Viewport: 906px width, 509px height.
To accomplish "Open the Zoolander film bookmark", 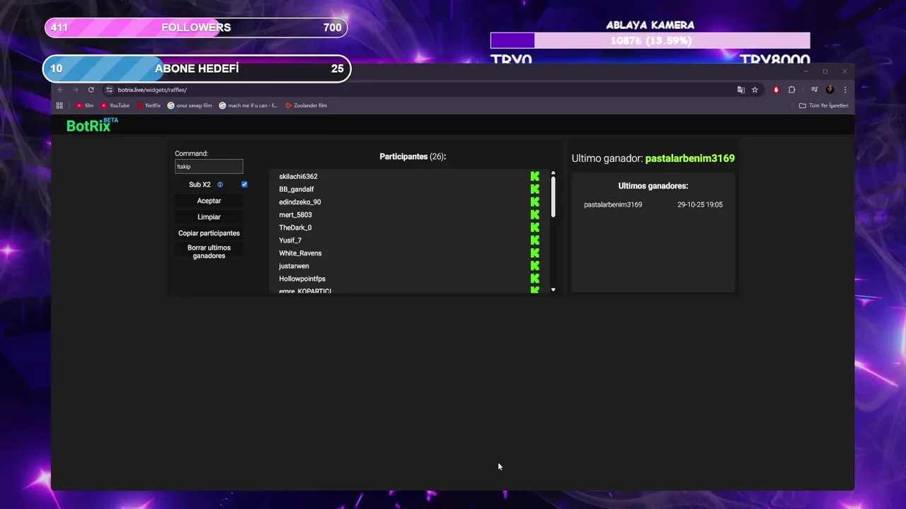I will (x=306, y=105).
